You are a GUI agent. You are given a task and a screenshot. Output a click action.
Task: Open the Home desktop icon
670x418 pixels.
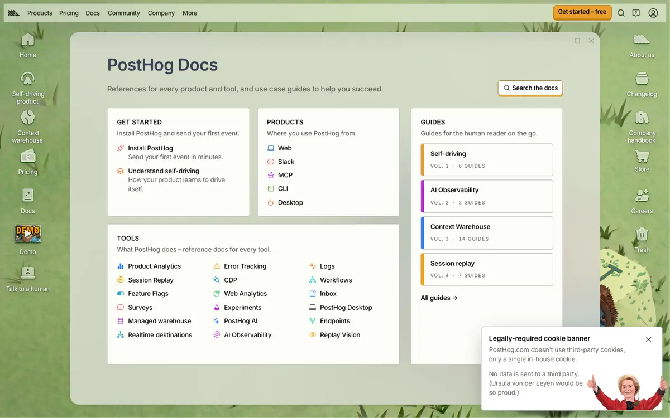click(x=27, y=45)
